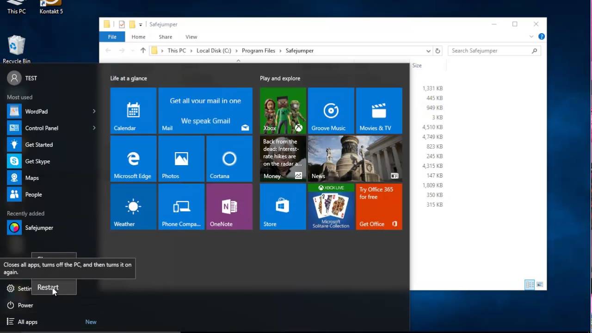Expand the address bar history dropdown
Viewport: 592px width, 333px height.
coord(428,51)
